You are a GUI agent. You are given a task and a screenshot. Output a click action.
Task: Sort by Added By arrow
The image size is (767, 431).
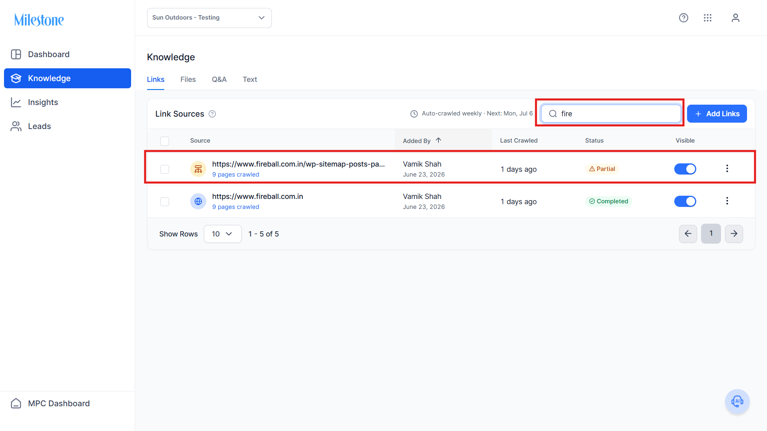[438, 140]
